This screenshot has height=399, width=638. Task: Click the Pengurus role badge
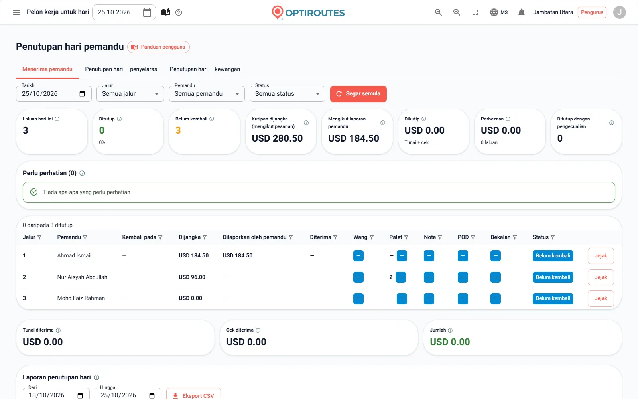coord(592,12)
